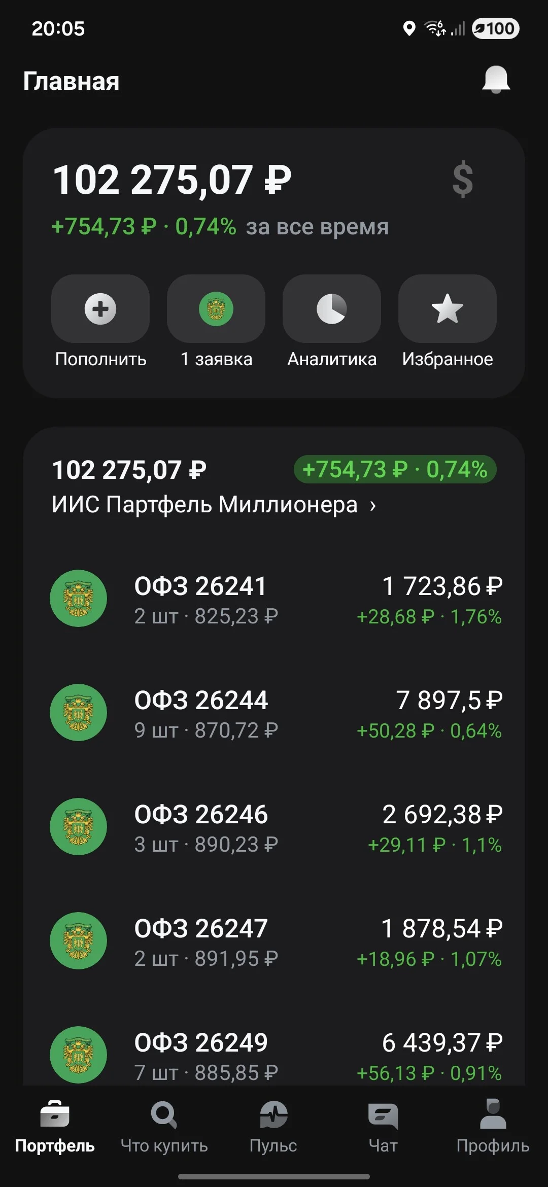Open the 1 заявка order icon
Viewport: 548px width, 1187px height.
[216, 308]
